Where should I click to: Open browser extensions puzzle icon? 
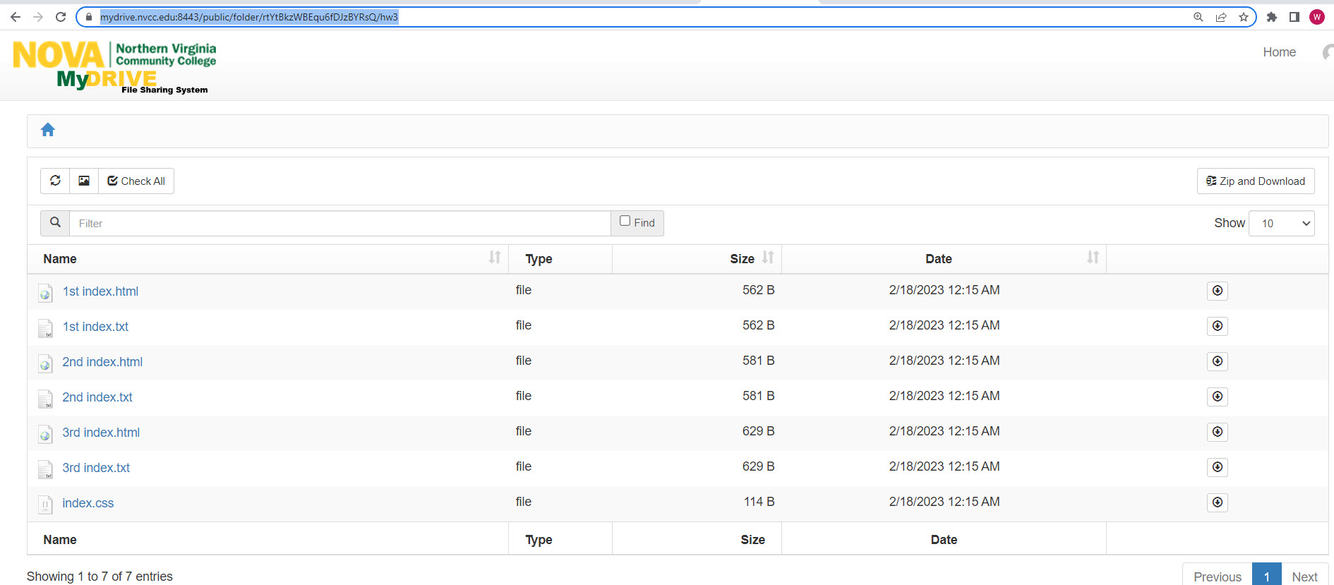click(x=1272, y=17)
